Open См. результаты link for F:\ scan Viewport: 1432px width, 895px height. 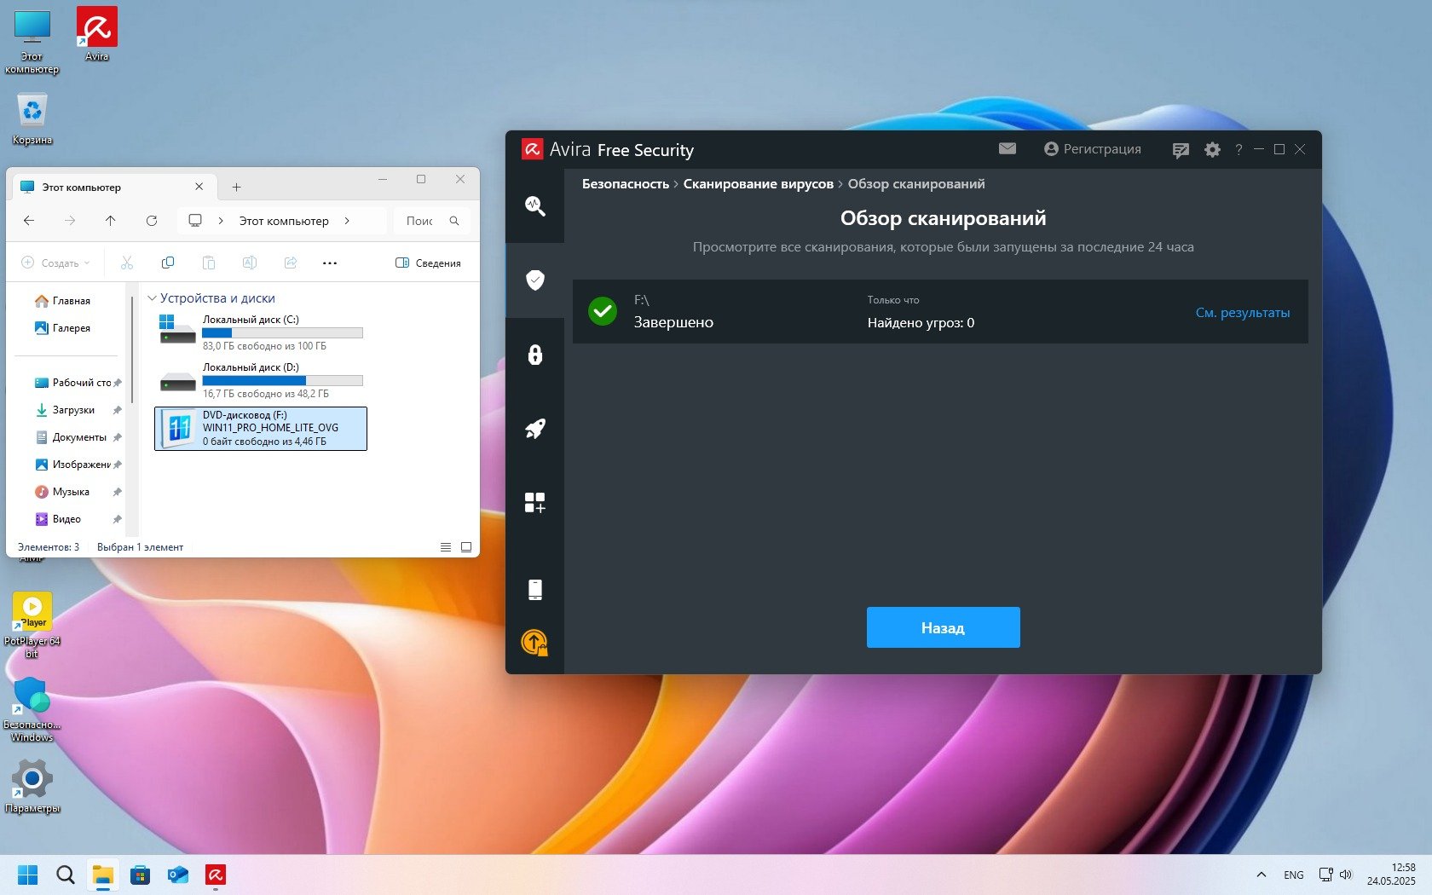(x=1242, y=313)
